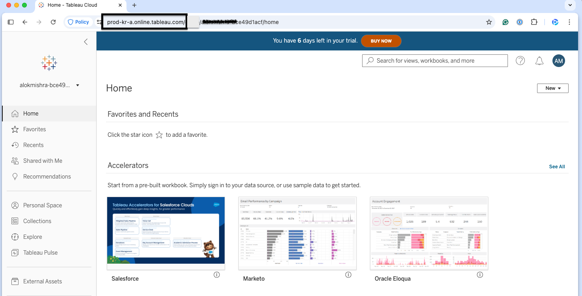Go to Personal Space
582x296 pixels.
point(42,205)
